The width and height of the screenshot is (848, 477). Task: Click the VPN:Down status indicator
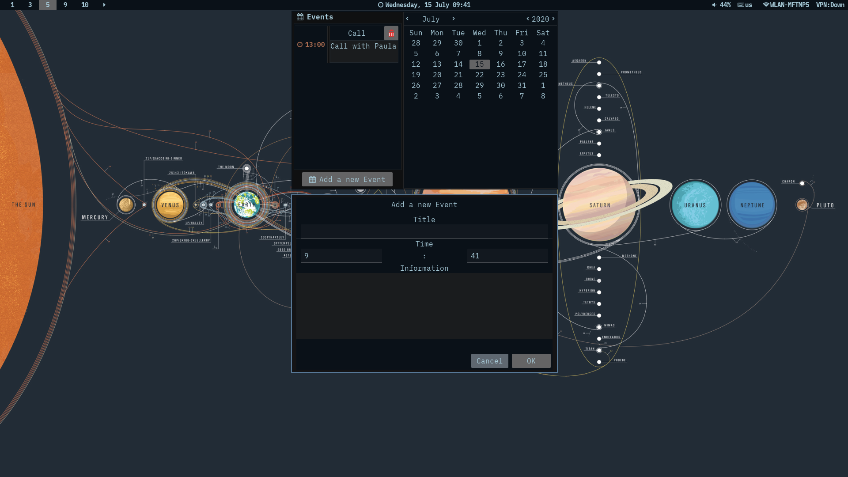click(x=830, y=5)
